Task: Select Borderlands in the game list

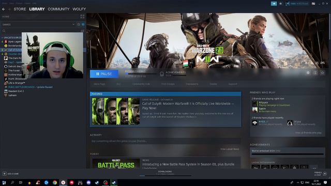Action: click(14, 46)
